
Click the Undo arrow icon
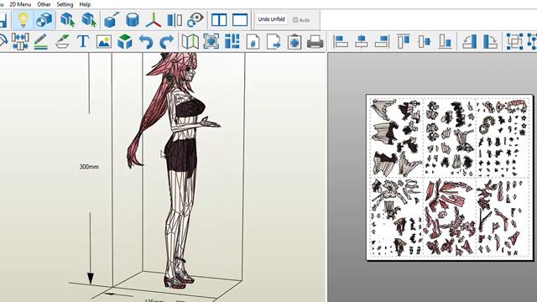point(146,42)
